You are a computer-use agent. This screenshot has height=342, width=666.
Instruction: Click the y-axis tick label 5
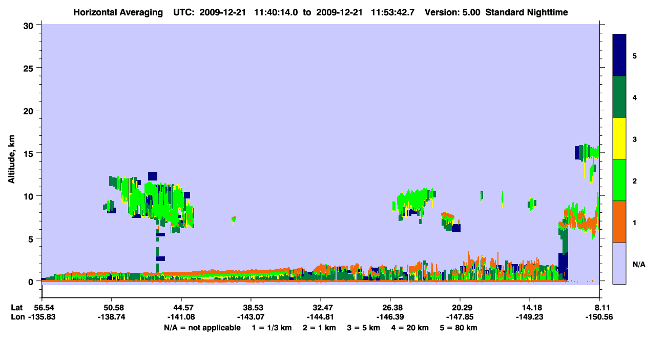coord(32,238)
